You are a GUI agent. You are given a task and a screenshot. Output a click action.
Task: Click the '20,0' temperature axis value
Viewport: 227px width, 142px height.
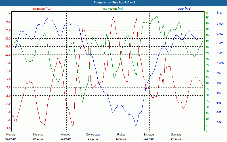(x=8, y=55)
